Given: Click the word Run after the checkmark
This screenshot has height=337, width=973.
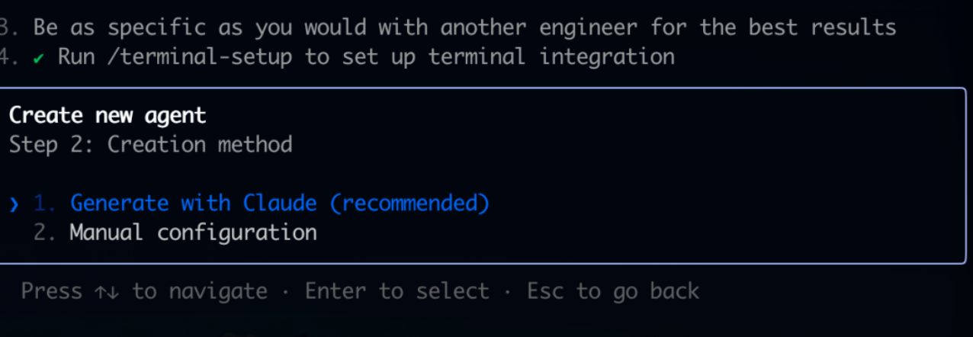Looking at the screenshot, I should click(76, 56).
